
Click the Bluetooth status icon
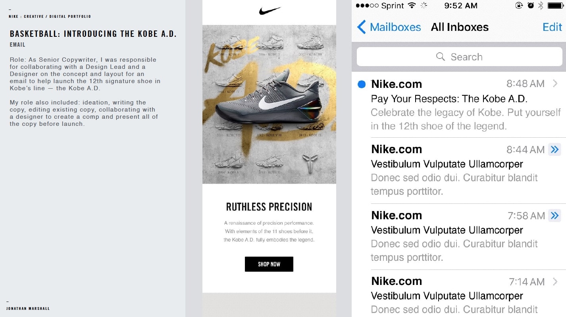[x=540, y=6]
